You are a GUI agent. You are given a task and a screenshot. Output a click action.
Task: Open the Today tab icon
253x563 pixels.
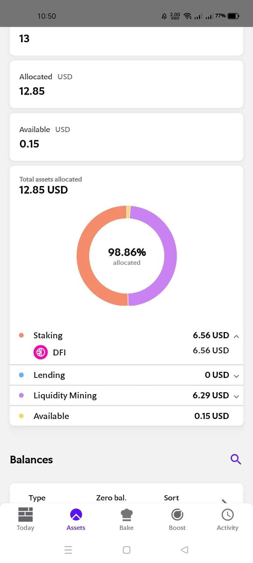click(x=25, y=515)
